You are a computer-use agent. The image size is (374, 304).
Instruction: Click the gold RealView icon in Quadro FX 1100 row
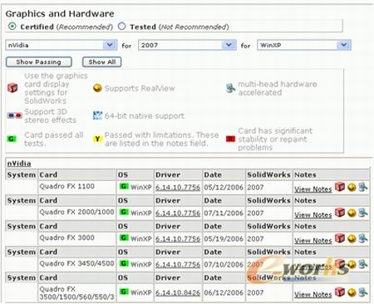[352, 188]
